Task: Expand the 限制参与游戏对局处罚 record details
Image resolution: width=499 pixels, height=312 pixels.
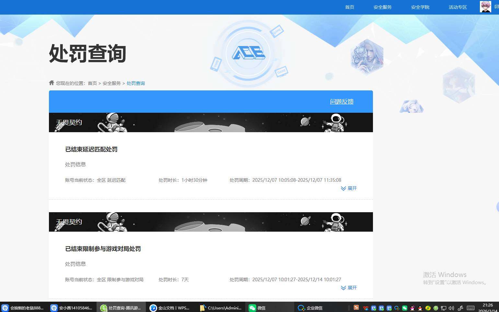Action: (x=349, y=288)
